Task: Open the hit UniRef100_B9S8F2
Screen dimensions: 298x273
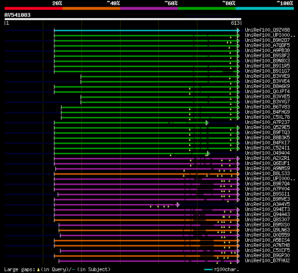Action: click(267, 56)
